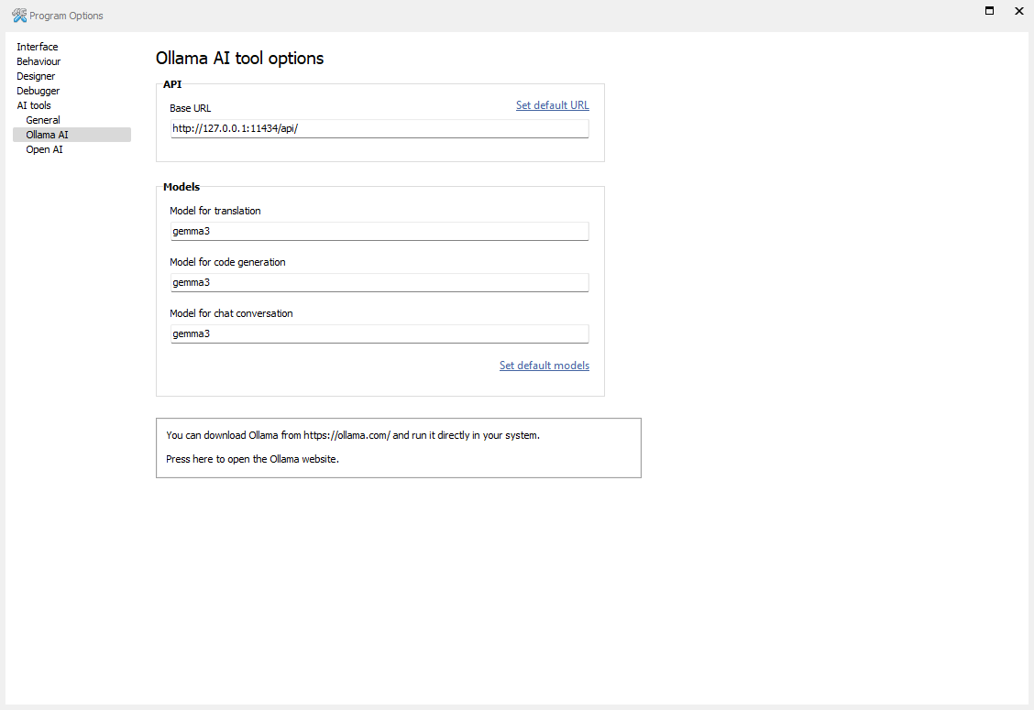
Task: Click the Set default URL link
Action: click(552, 105)
